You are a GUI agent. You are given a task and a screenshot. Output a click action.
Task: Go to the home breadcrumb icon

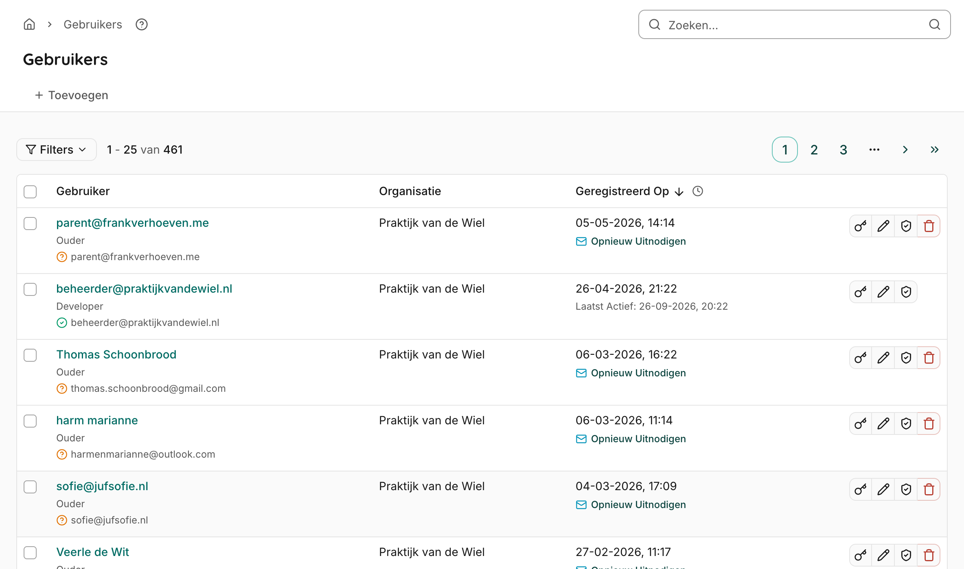coord(29,24)
